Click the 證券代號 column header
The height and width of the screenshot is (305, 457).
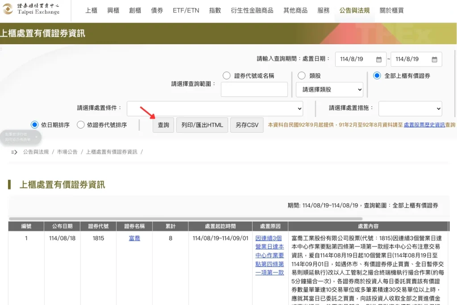(98, 226)
